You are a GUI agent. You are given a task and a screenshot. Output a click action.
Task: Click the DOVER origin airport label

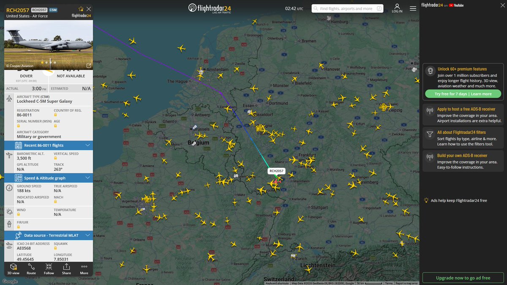(26, 76)
